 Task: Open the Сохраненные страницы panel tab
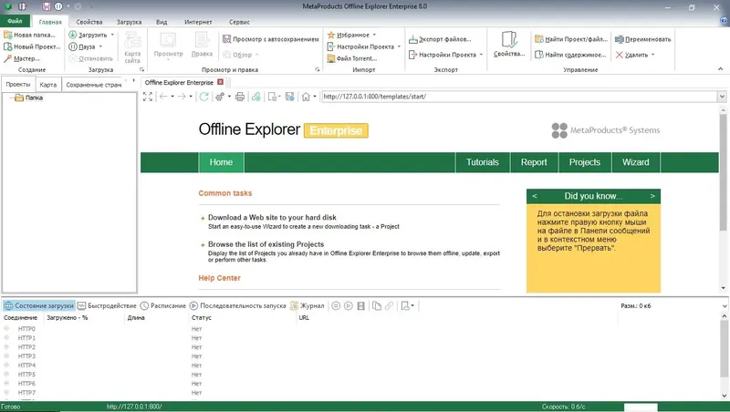tap(93, 85)
